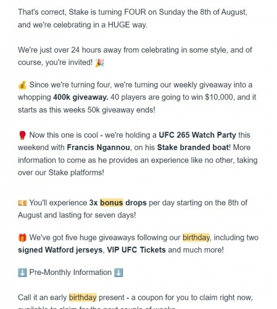Click the bold 400k giveaway text
The image size is (277, 309).
[x=81, y=97]
